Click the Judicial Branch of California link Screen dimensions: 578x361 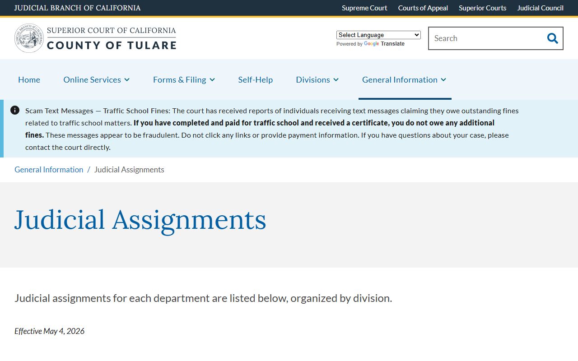[x=78, y=8]
